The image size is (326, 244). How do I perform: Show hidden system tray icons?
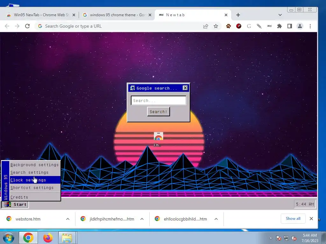[271, 238]
